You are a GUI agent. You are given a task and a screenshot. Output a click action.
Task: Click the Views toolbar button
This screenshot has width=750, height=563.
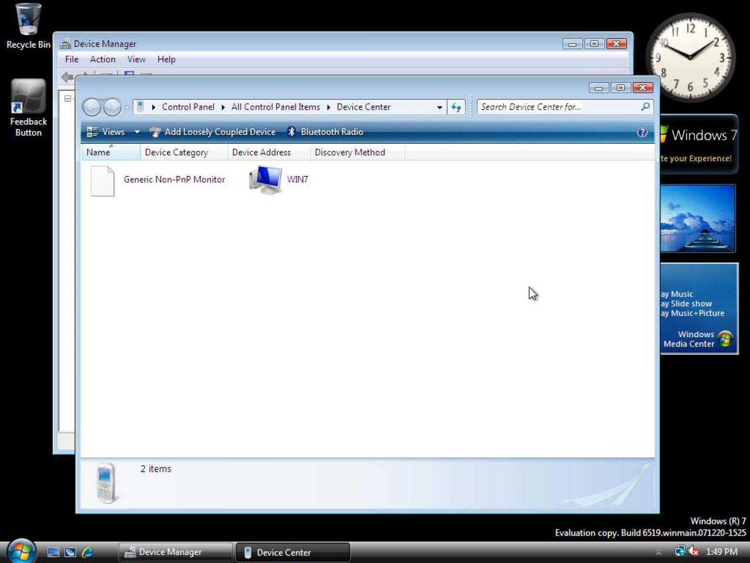click(x=106, y=132)
